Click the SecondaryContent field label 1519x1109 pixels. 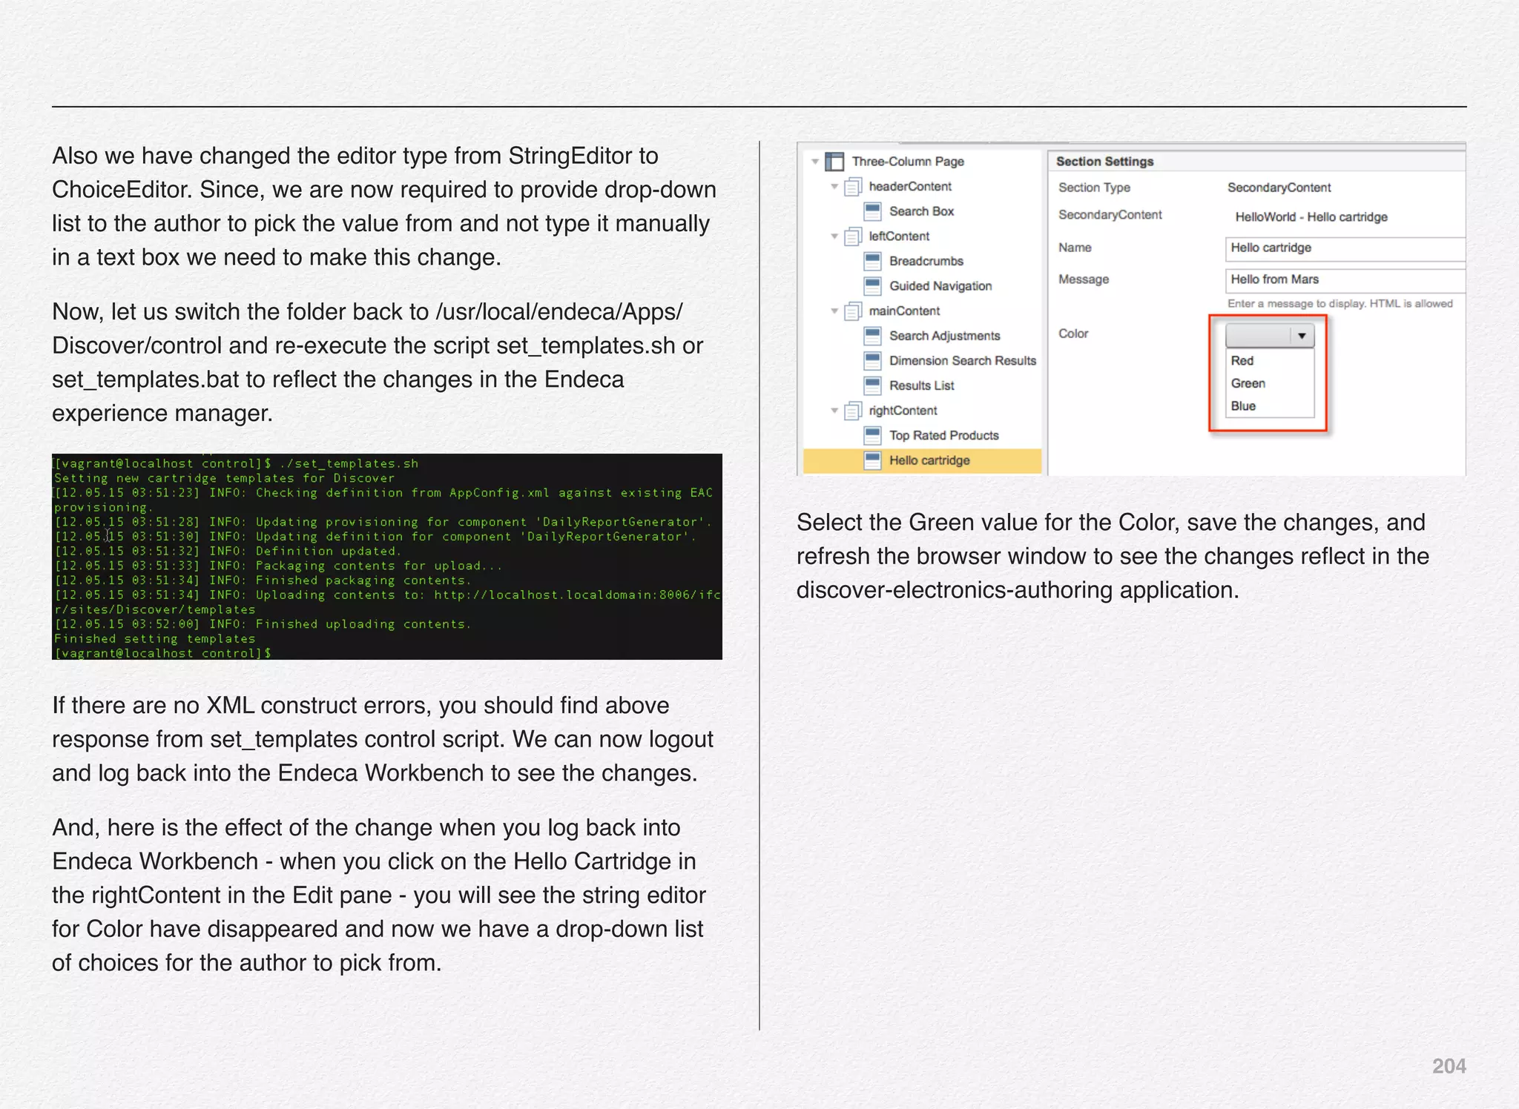click(x=1110, y=215)
